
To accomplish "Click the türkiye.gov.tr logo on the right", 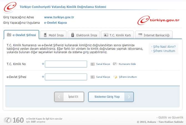I will (x=158, y=20).
